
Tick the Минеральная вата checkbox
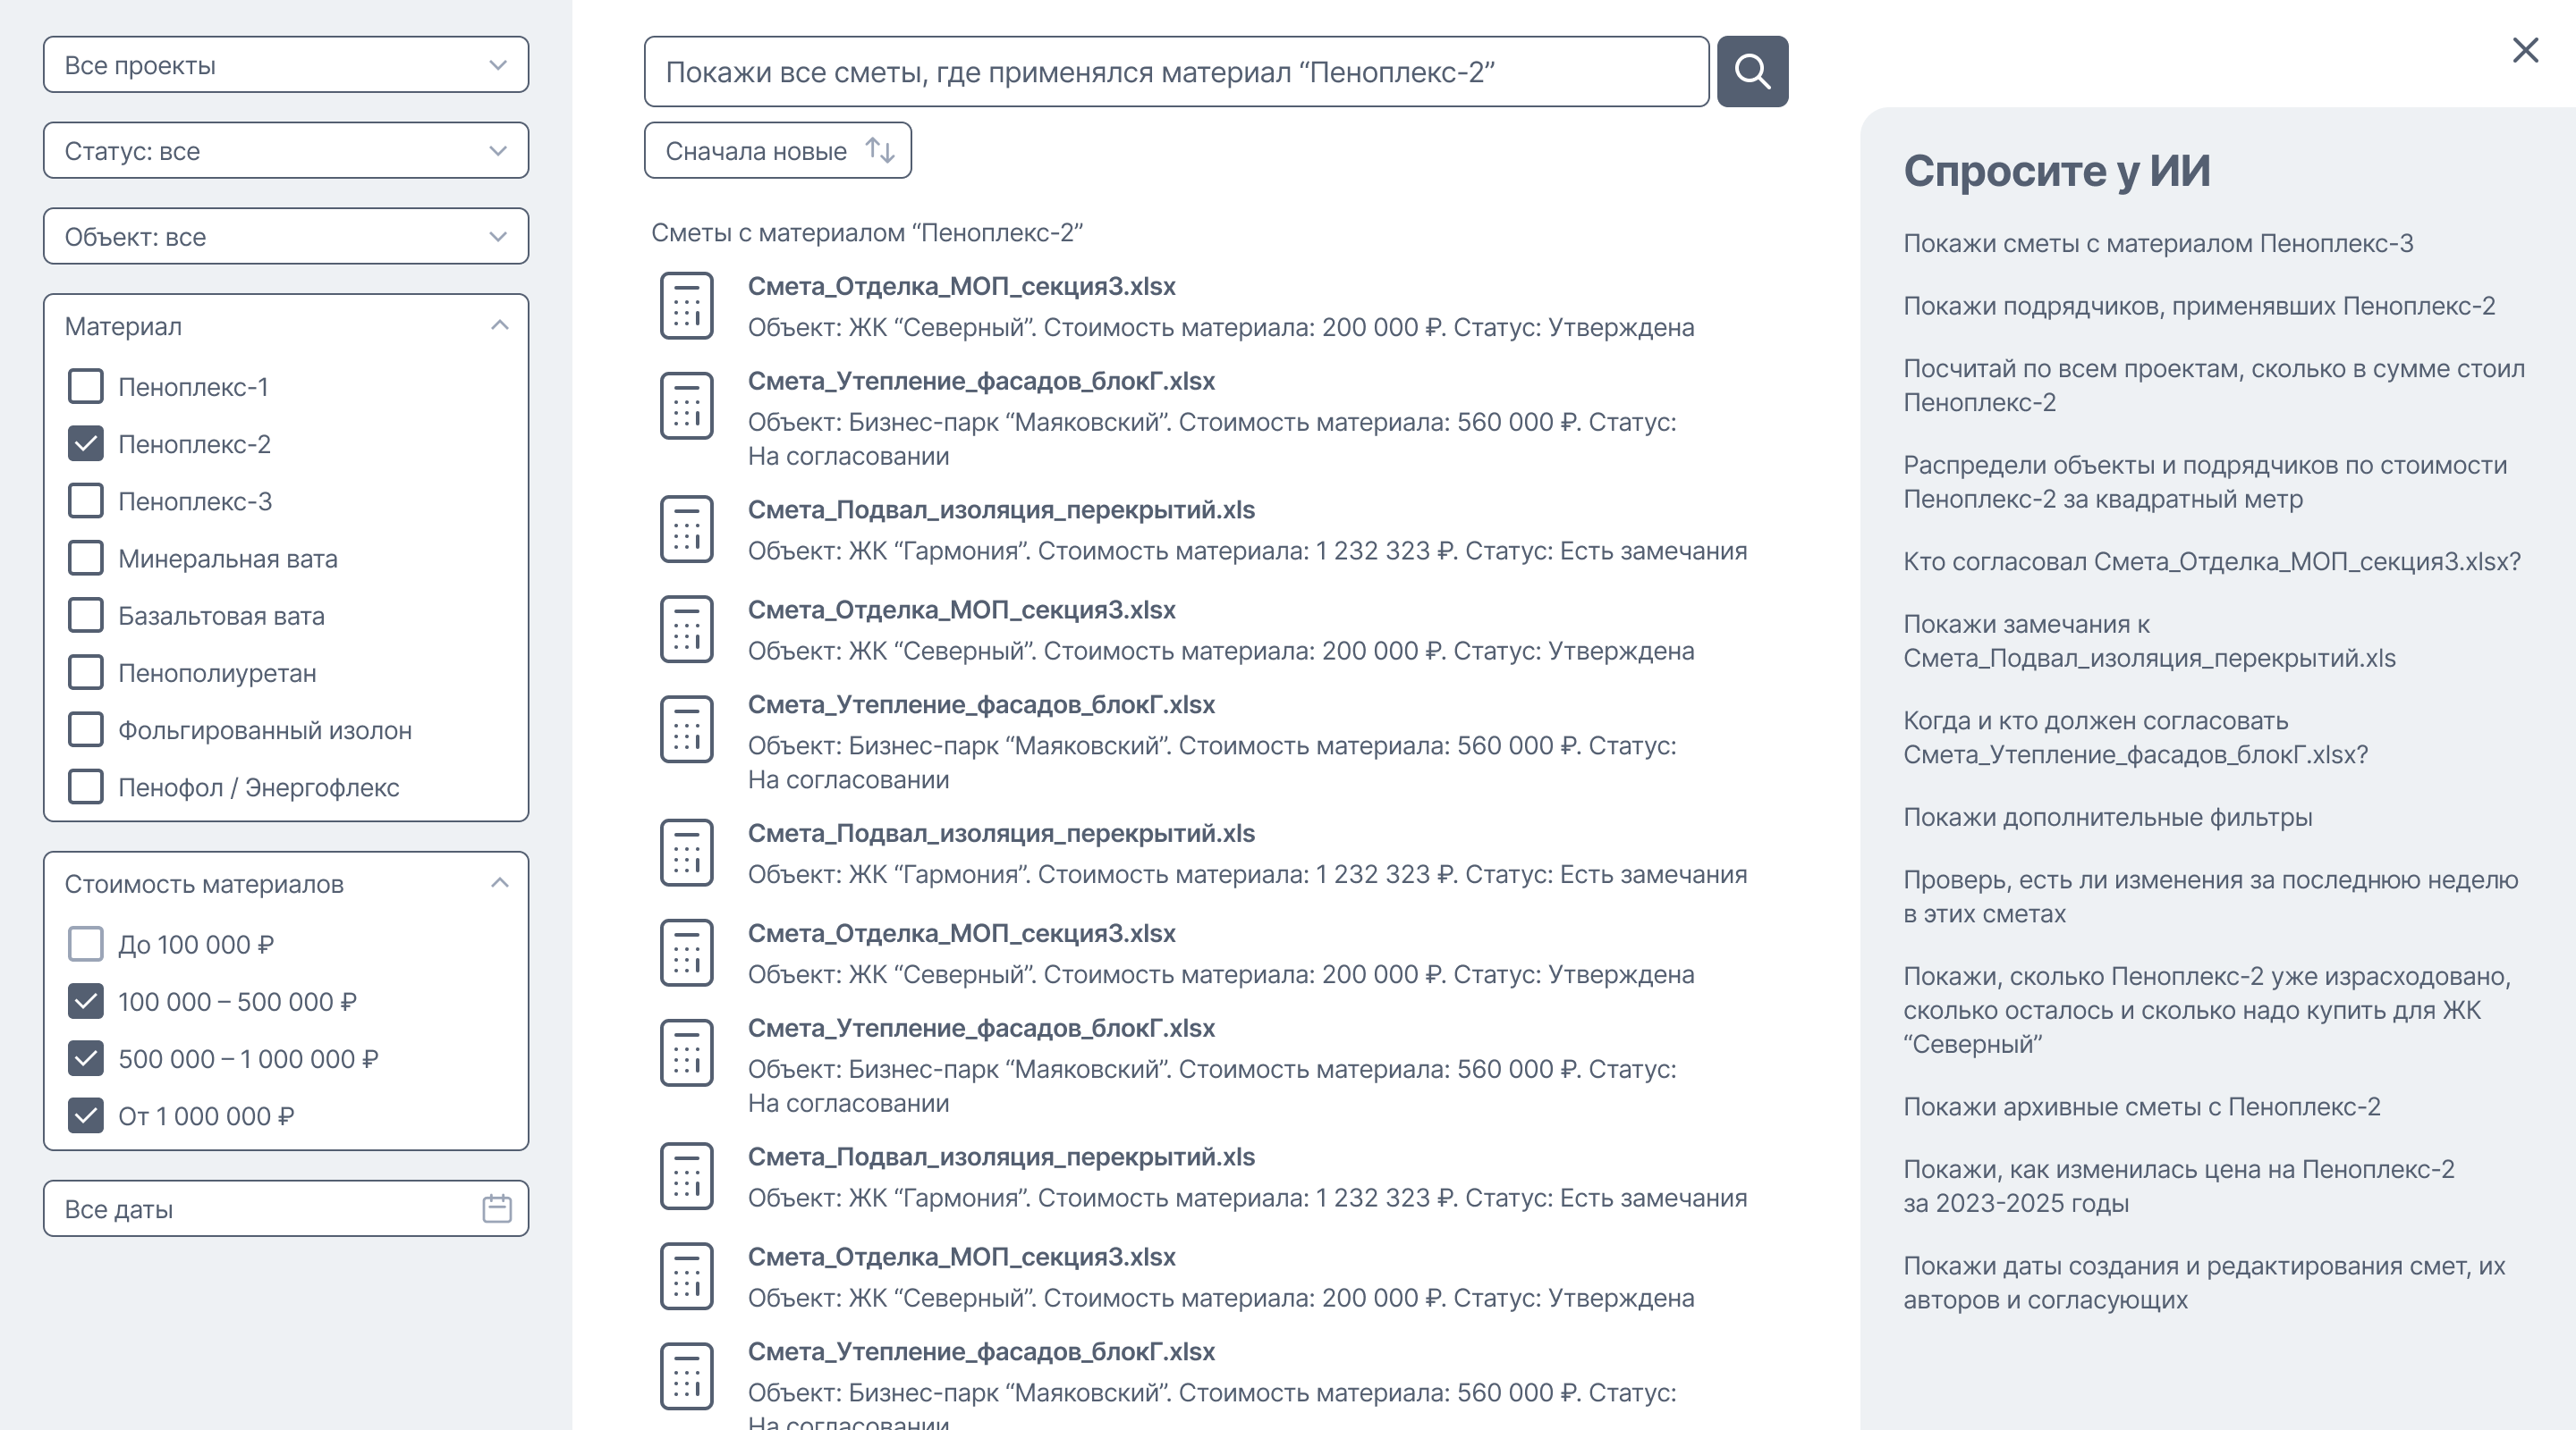(x=86, y=559)
